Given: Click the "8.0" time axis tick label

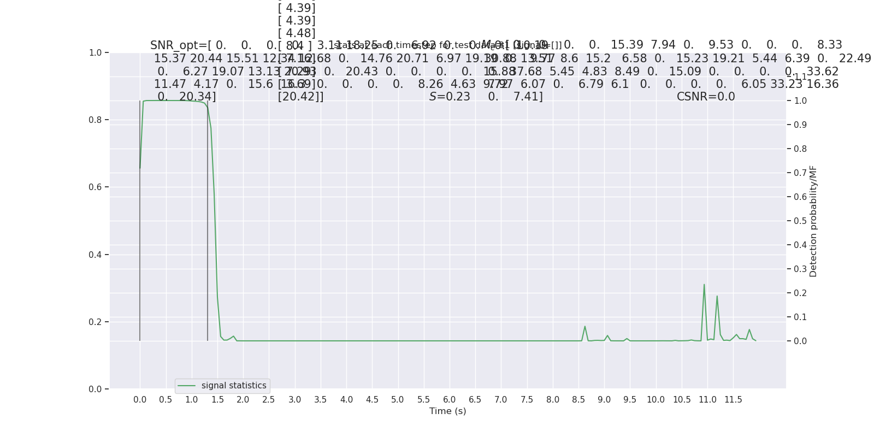Looking at the screenshot, I should tap(553, 400).
